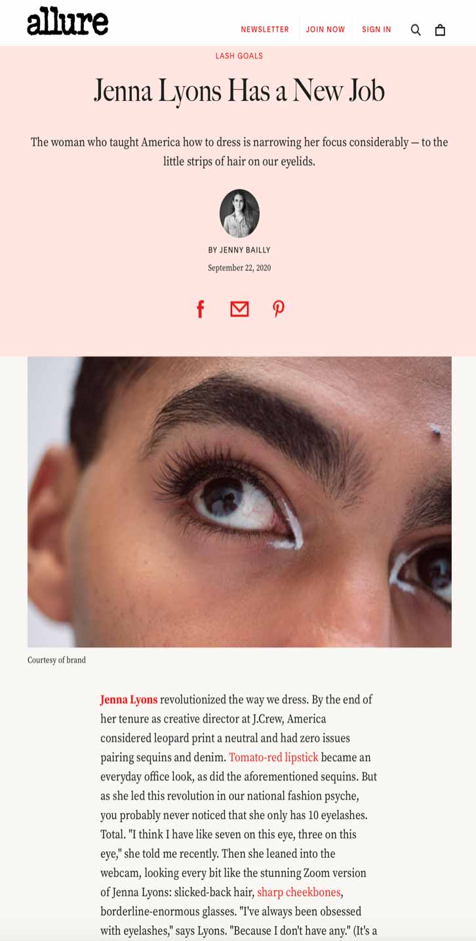
Task: Click the Courtesy of brand caption
Action: 56,660
